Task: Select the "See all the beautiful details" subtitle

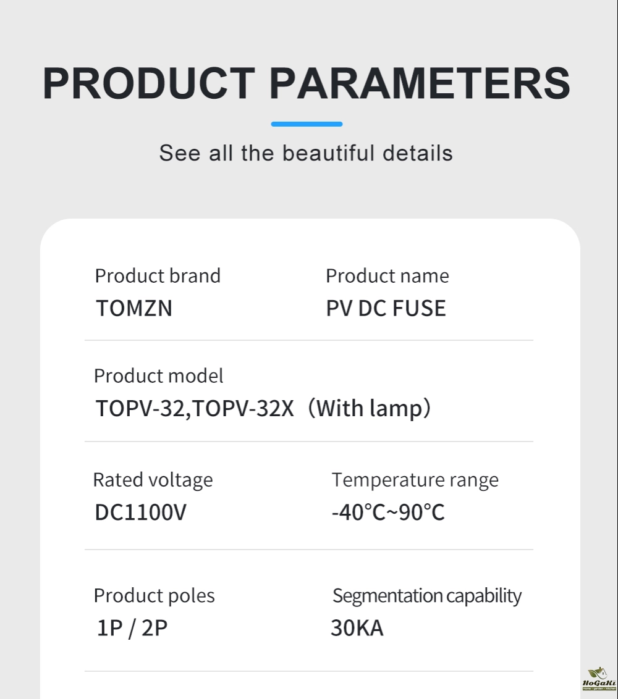Action: [306, 153]
